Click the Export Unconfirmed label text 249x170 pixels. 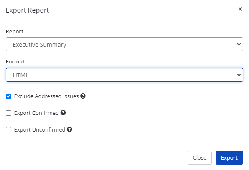point(40,129)
